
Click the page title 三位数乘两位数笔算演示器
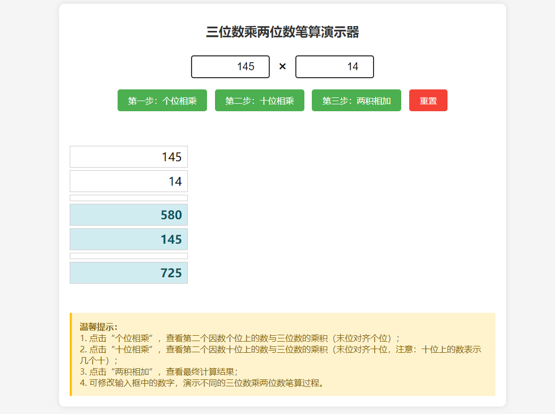277,32
